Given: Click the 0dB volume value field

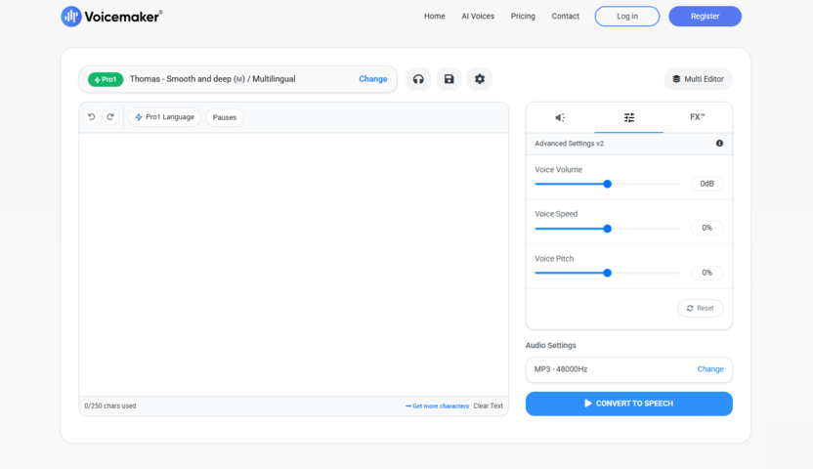Looking at the screenshot, I should click(x=706, y=184).
